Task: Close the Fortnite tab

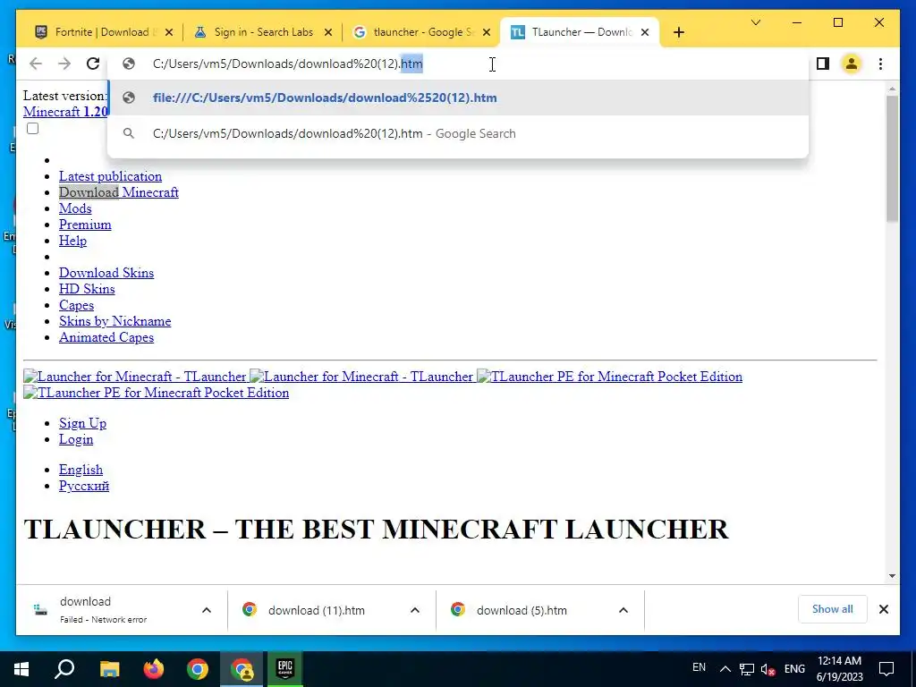Action: pos(169,32)
